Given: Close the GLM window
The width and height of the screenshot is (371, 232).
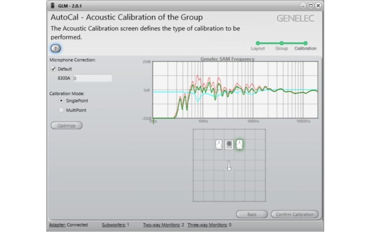Looking at the screenshot, I should (318, 6).
